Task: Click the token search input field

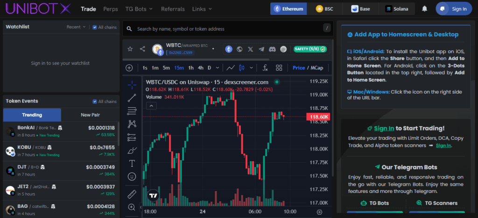Action: pos(224,29)
